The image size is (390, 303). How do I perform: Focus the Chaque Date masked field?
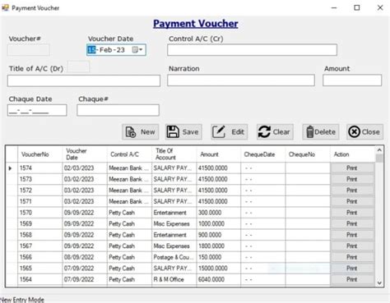[37, 110]
